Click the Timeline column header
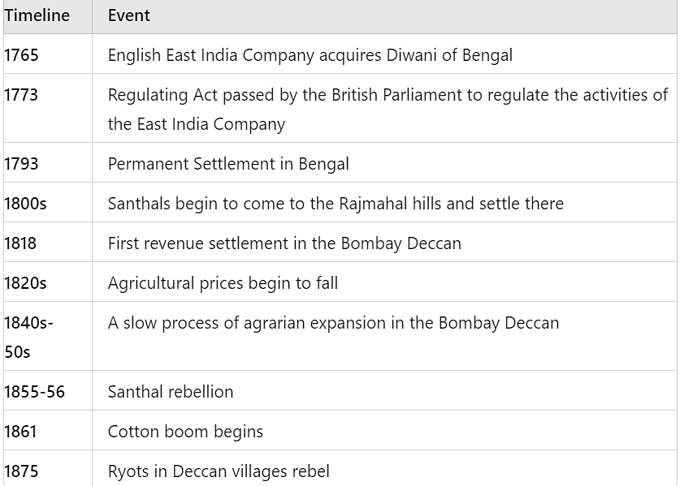The height and width of the screenshot is (486, 680). (x=37, y=15)
